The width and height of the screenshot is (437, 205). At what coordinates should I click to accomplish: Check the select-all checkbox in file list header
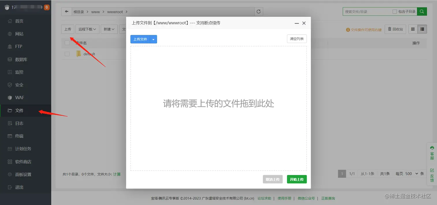(67, 42)
